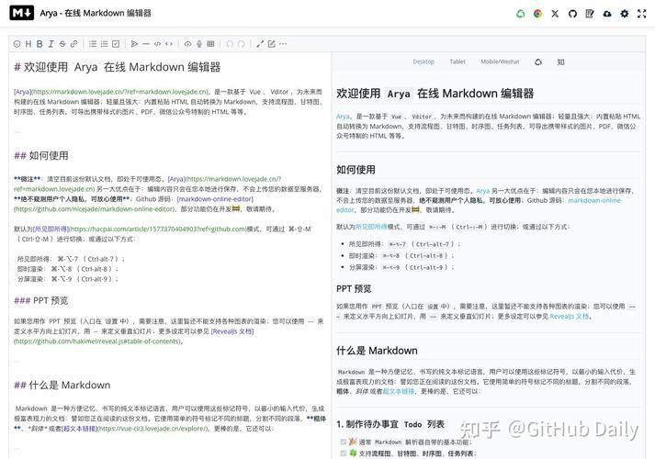Expand the editor with diagonal arrows icon
Viewport: 655px width, 459px height.
tap(260, 44)
